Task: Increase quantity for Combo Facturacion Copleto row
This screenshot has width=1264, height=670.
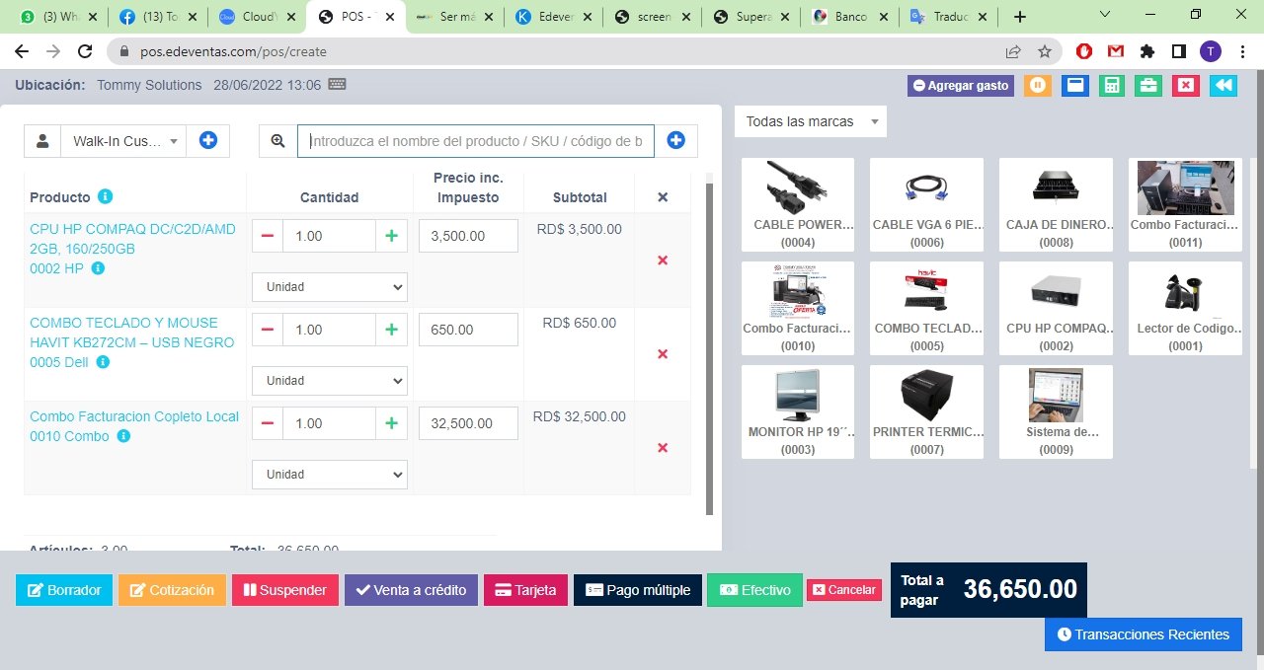Action: click(x=391, y=423)
